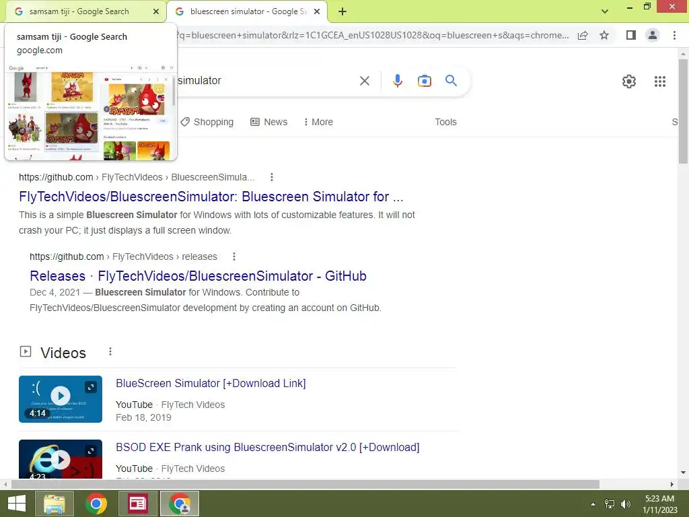The image size is (689, 517).
Task: Open options for the releases result
Action: [233, 256]
